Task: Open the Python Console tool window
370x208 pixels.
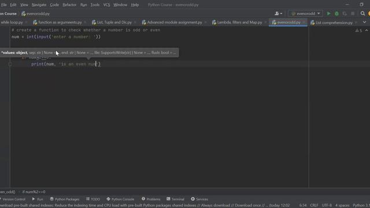Action: [x=120, y=199]
